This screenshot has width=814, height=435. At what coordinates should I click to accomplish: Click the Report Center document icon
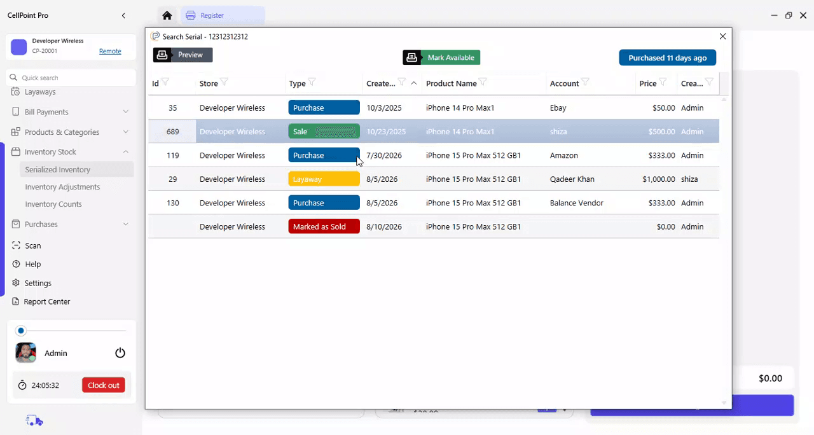pyautogui.click(x=16, y=301)
